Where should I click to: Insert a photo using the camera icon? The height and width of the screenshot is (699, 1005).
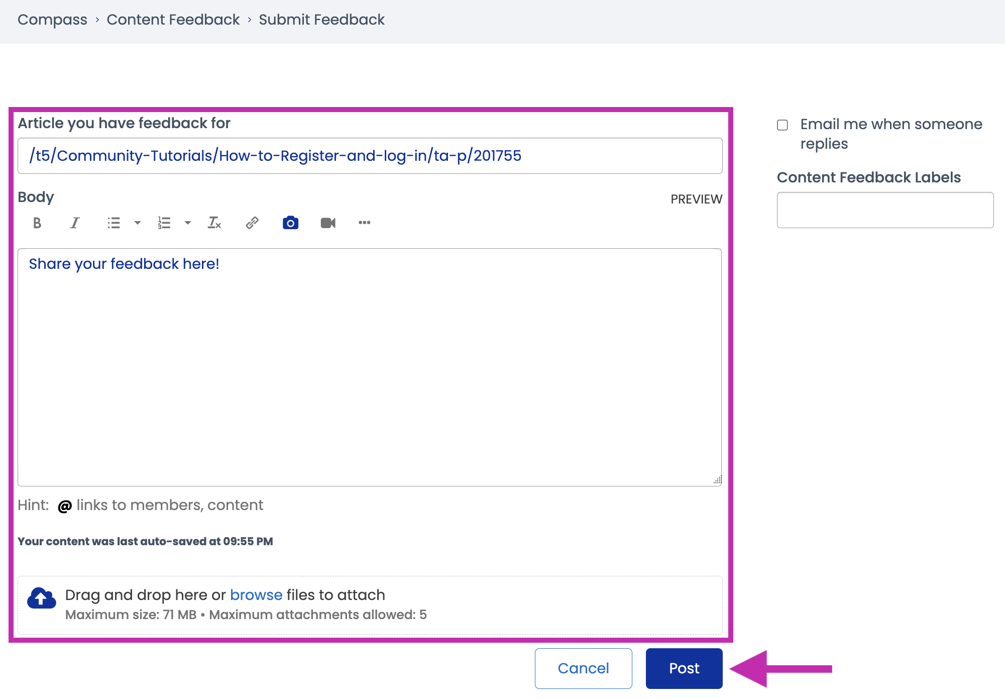tap(290, 223)
